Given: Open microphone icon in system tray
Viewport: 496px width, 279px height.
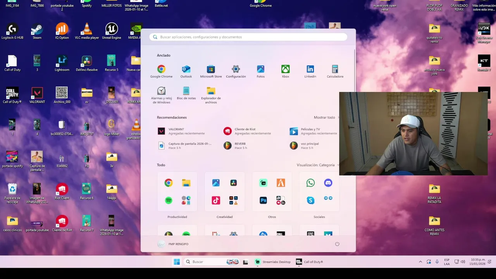Looking at the screenshot, I should coord(437,262).
